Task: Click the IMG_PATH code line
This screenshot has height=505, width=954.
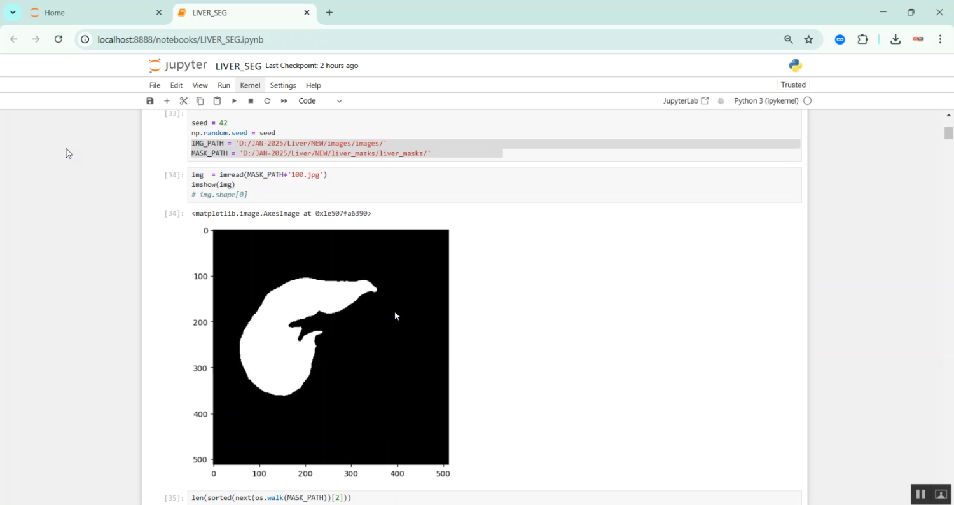Action: tap(289, 144)
